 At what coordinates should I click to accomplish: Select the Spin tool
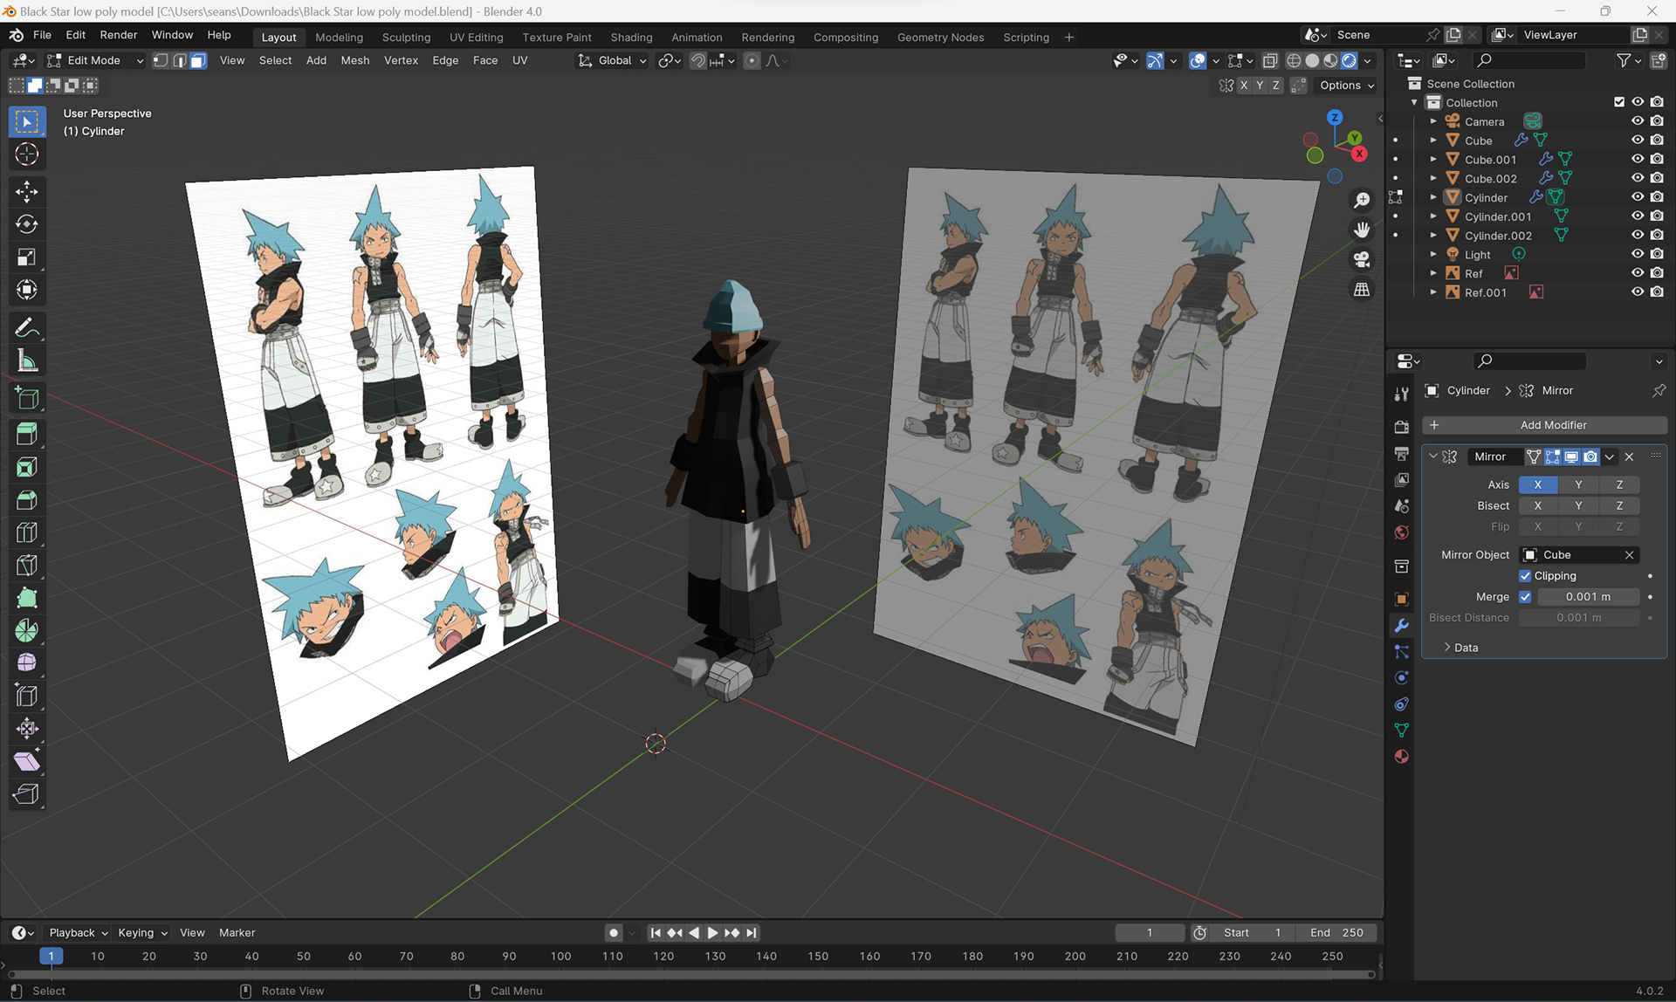coord(27,630)
